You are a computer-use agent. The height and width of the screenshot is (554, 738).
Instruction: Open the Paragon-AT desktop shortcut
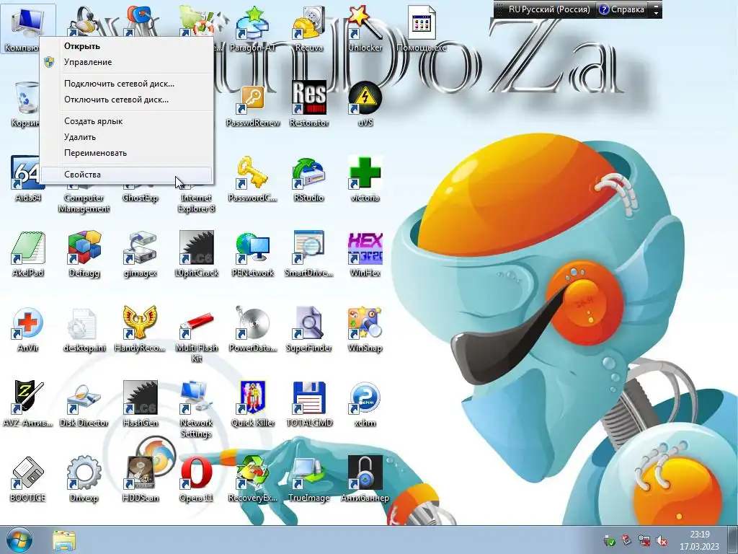click(253, 28)
